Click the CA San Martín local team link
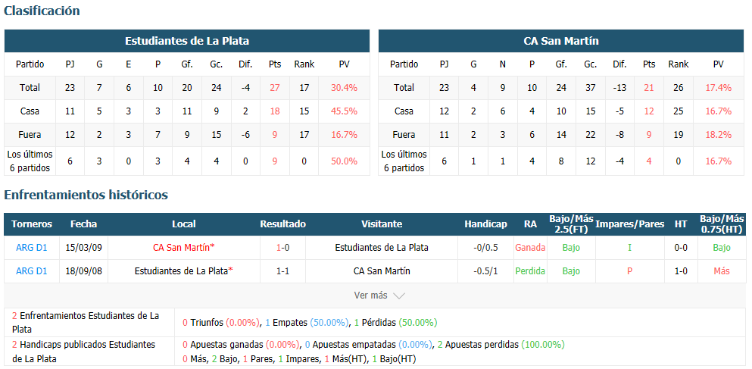The width and height of the screenshot is (752, 369). point(184,248)
